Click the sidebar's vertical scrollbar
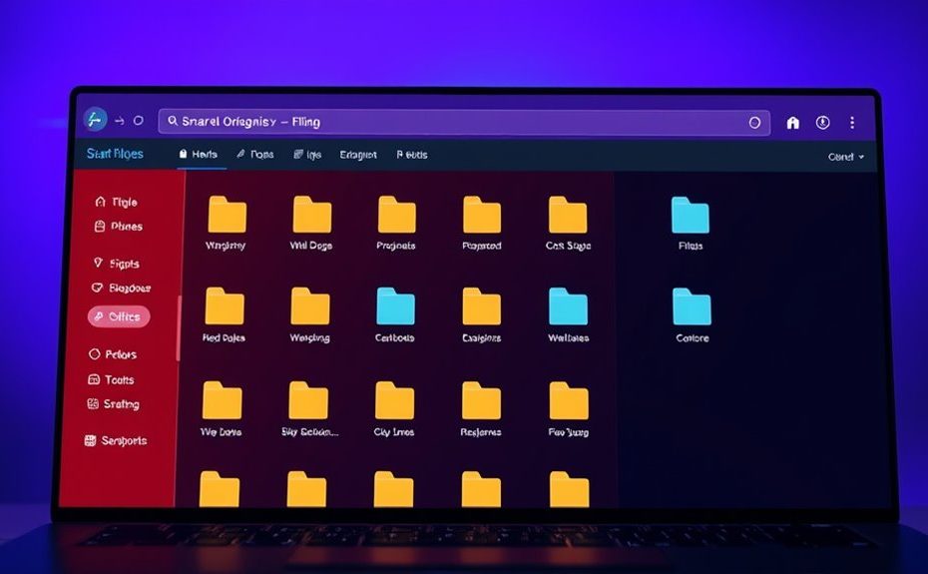The height and width of the screenshot is (574, 928). point(178,329)
